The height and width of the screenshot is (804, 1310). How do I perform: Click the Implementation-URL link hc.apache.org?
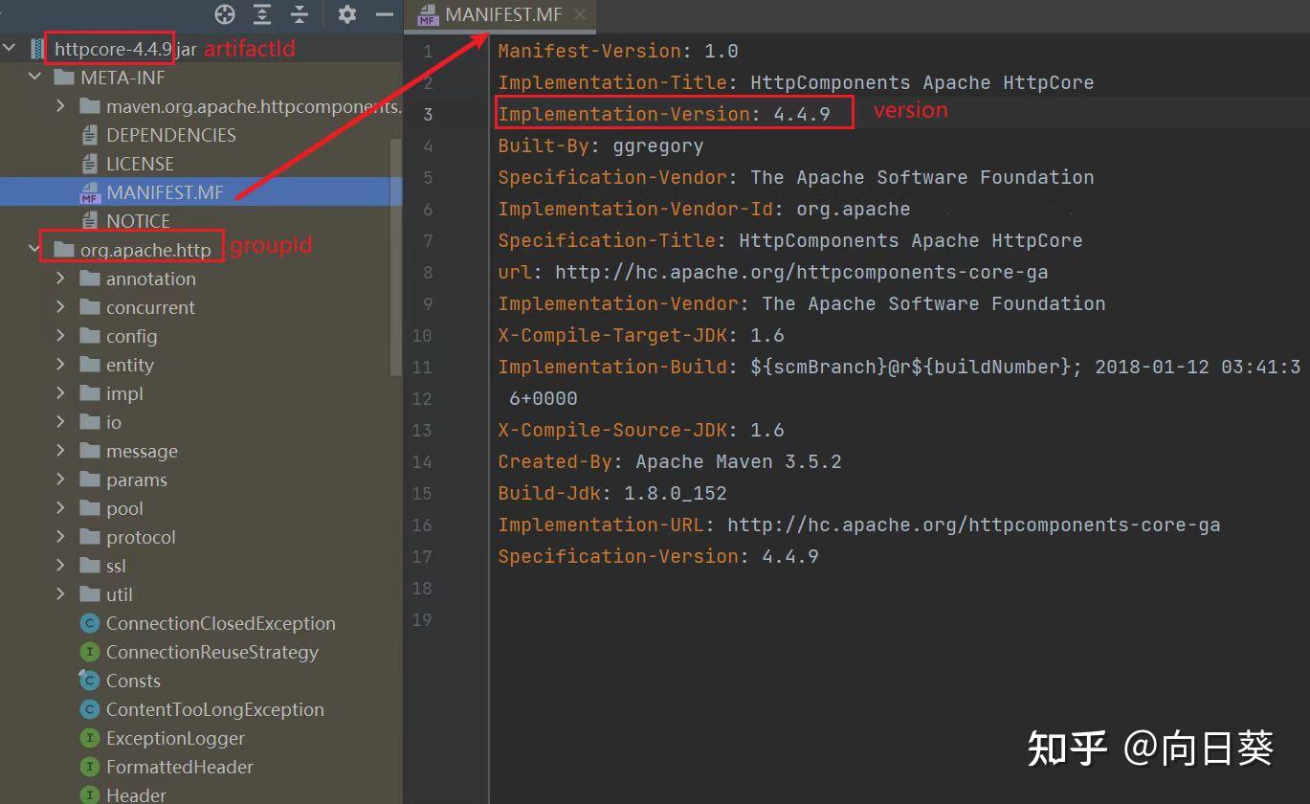(x=973, y=525)
